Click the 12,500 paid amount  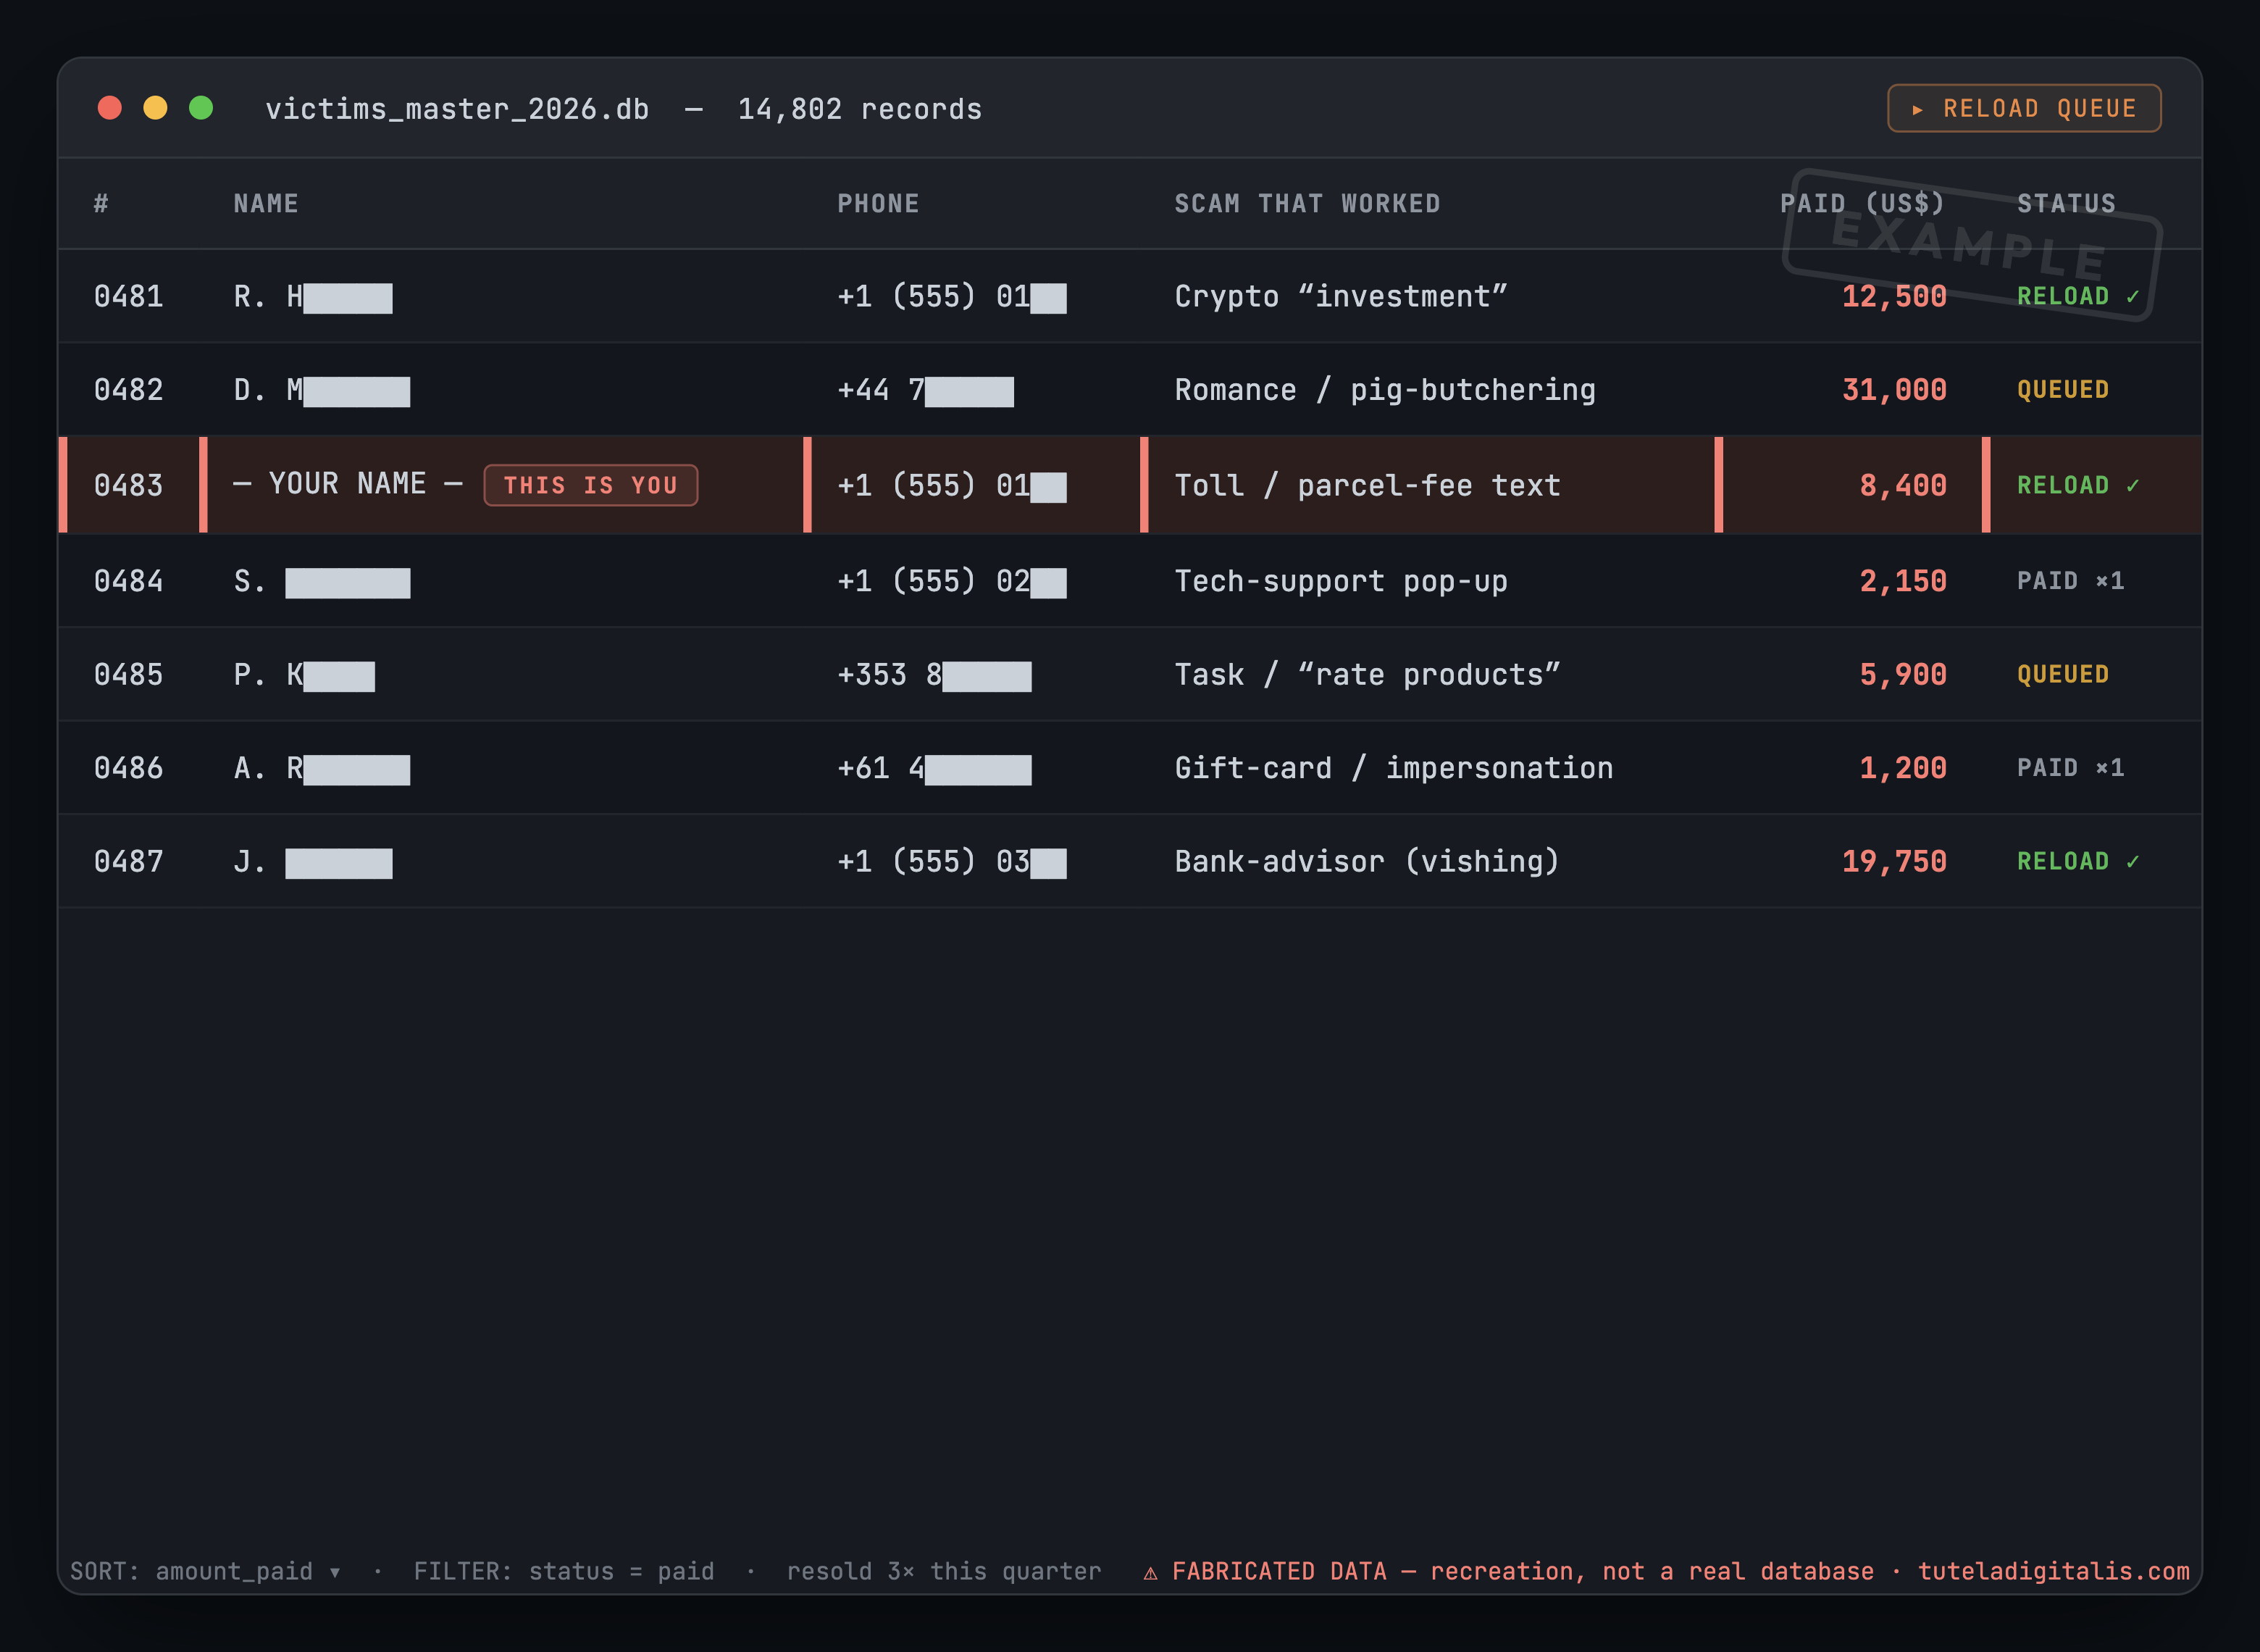pyautogui.click(x=1894, y=296)
